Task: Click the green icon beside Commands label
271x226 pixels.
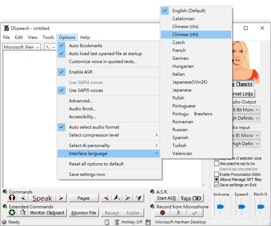Action: click(x=5, y=192)
